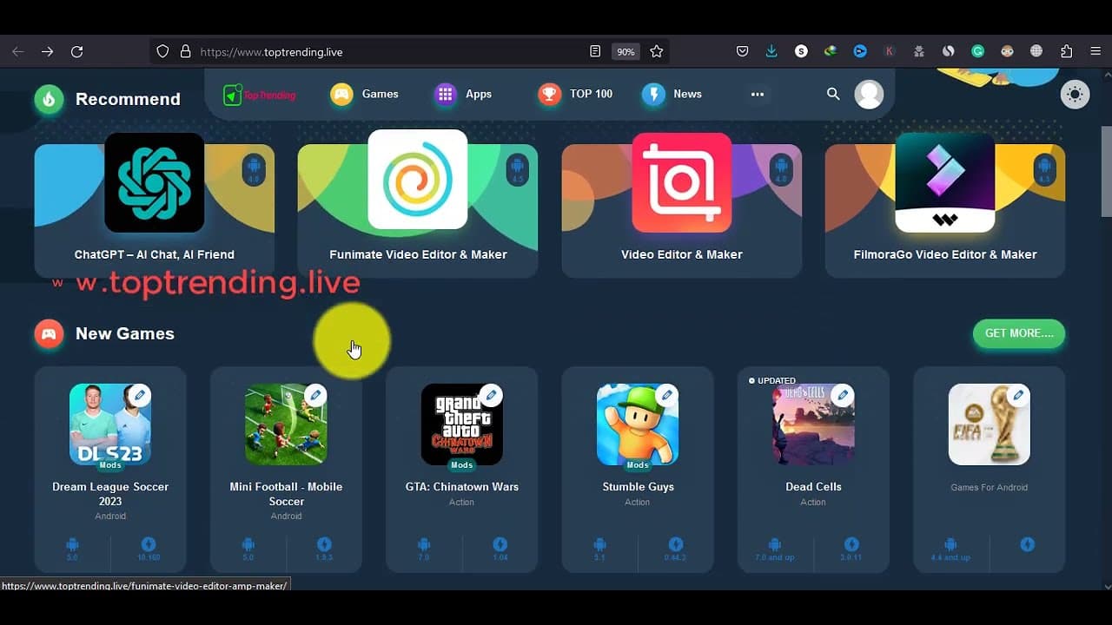Image resolution: width=1112 pixels, height=625 pixels.
Task: Expand the three-dots more menu
Action: coord(758,94)
